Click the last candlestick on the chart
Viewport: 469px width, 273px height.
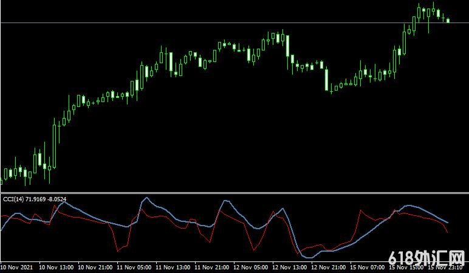coord(448,20)
